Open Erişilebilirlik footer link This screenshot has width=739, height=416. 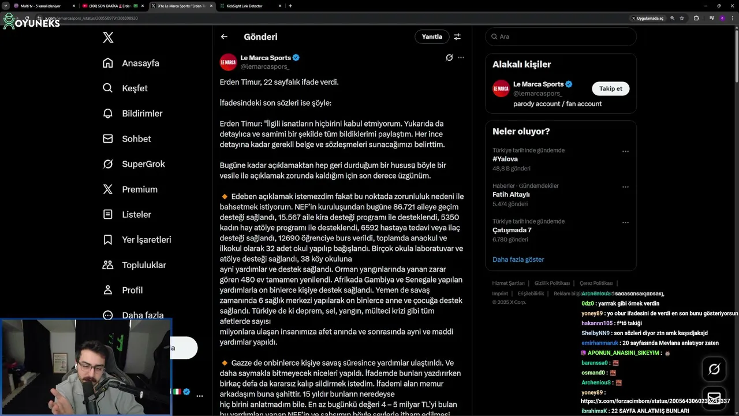pos(531,294)
